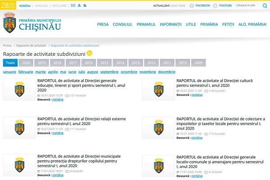Filter by month noiembrie
This screenshot has height=180, width=270.
pos(148,72)
